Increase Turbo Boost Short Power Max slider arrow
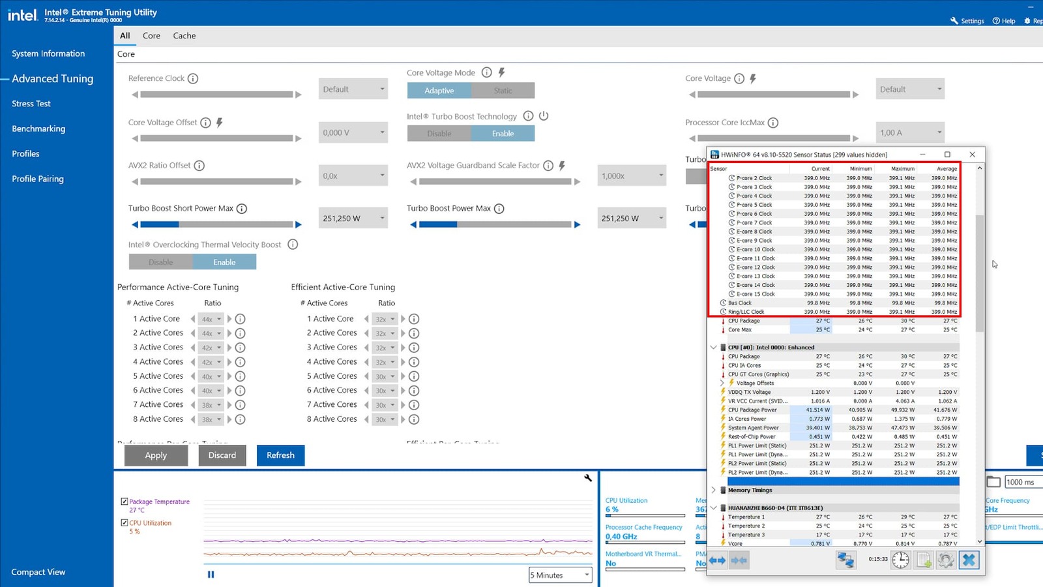 point(299,224)
